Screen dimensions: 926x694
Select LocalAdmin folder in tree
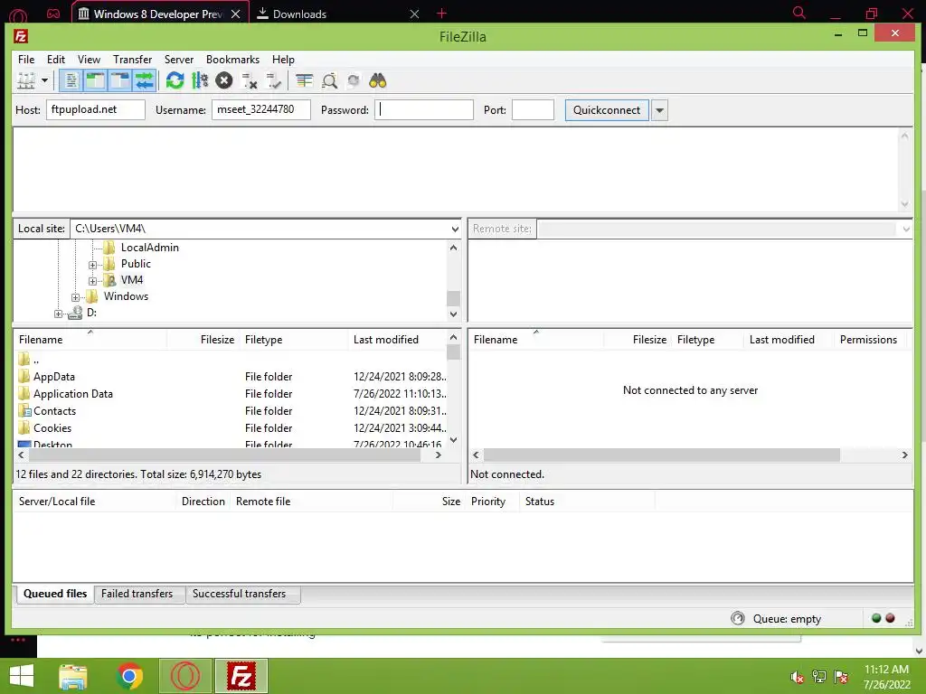tap(149, 248)
